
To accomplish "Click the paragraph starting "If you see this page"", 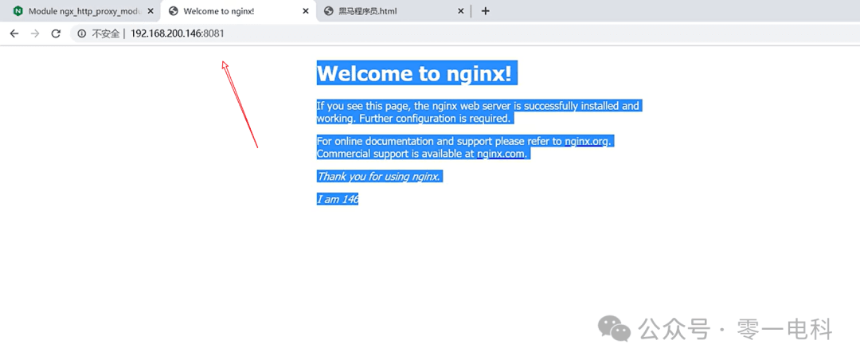I will 479,112.
